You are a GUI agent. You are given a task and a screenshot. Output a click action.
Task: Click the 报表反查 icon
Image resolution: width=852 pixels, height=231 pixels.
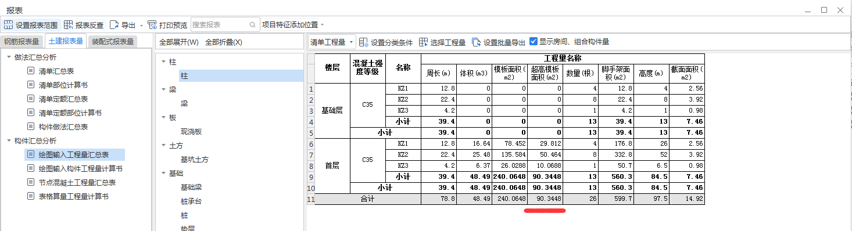(69, 25)
